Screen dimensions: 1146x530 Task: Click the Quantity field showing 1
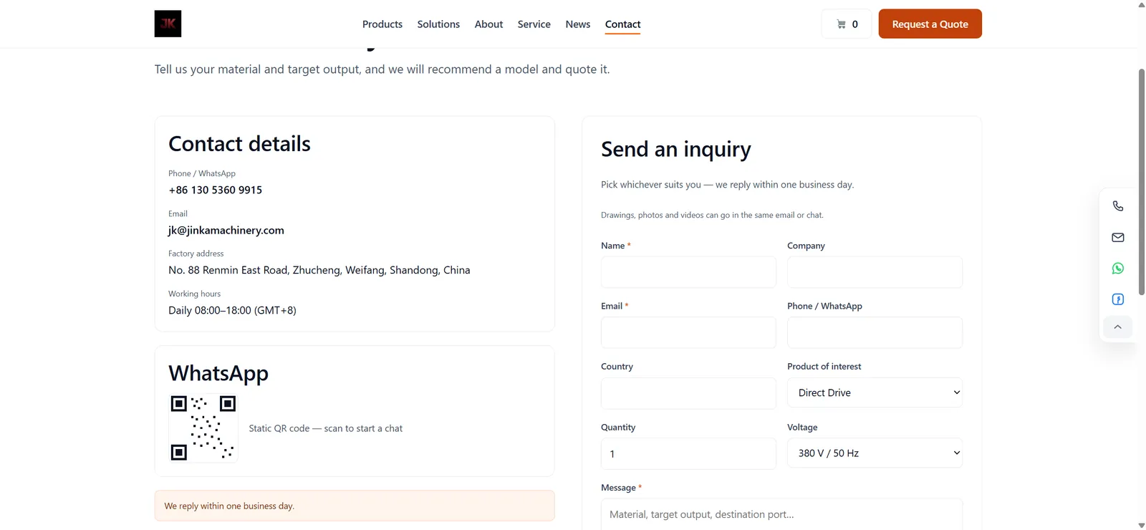688,454
